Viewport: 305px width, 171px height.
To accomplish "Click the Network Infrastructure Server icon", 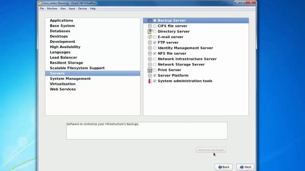I will [150, 59].
